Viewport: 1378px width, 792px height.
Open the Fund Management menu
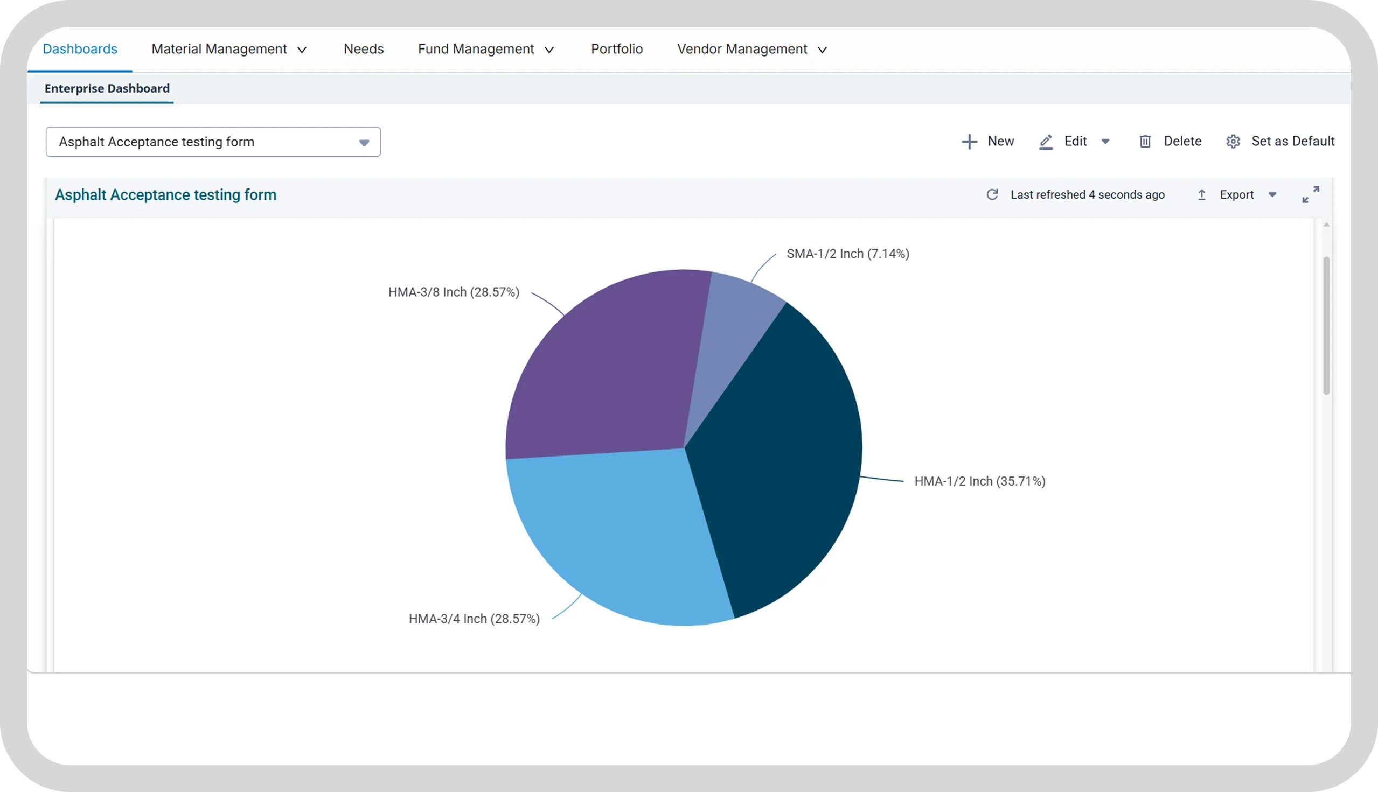coord(485,49)
